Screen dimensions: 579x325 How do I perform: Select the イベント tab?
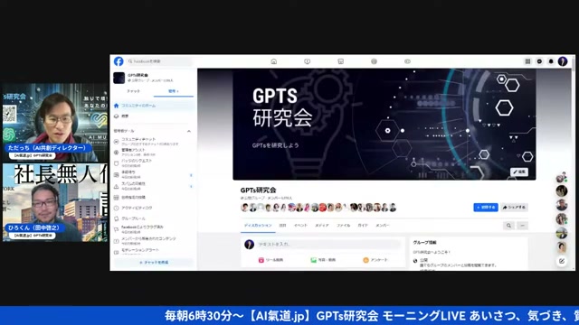pyautogui.click(x=300, y=225)
